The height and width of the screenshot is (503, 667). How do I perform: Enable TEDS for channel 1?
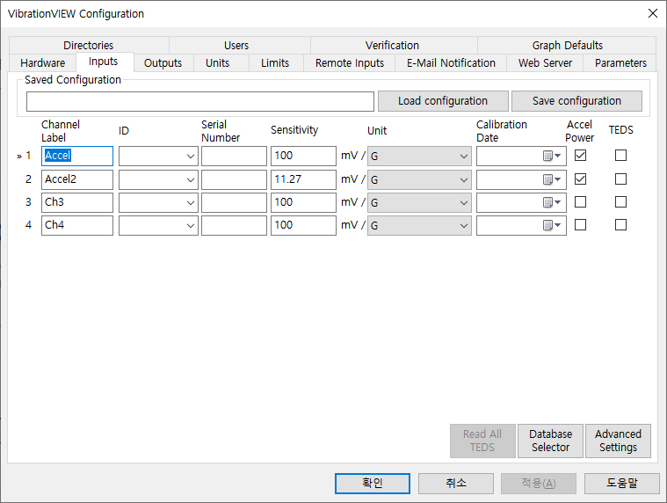[x=620, y=156]
